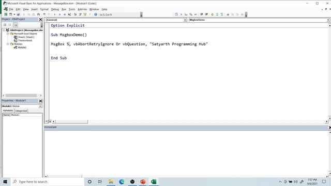Open the Properties Window toolbar icon

tap(80, 14)
